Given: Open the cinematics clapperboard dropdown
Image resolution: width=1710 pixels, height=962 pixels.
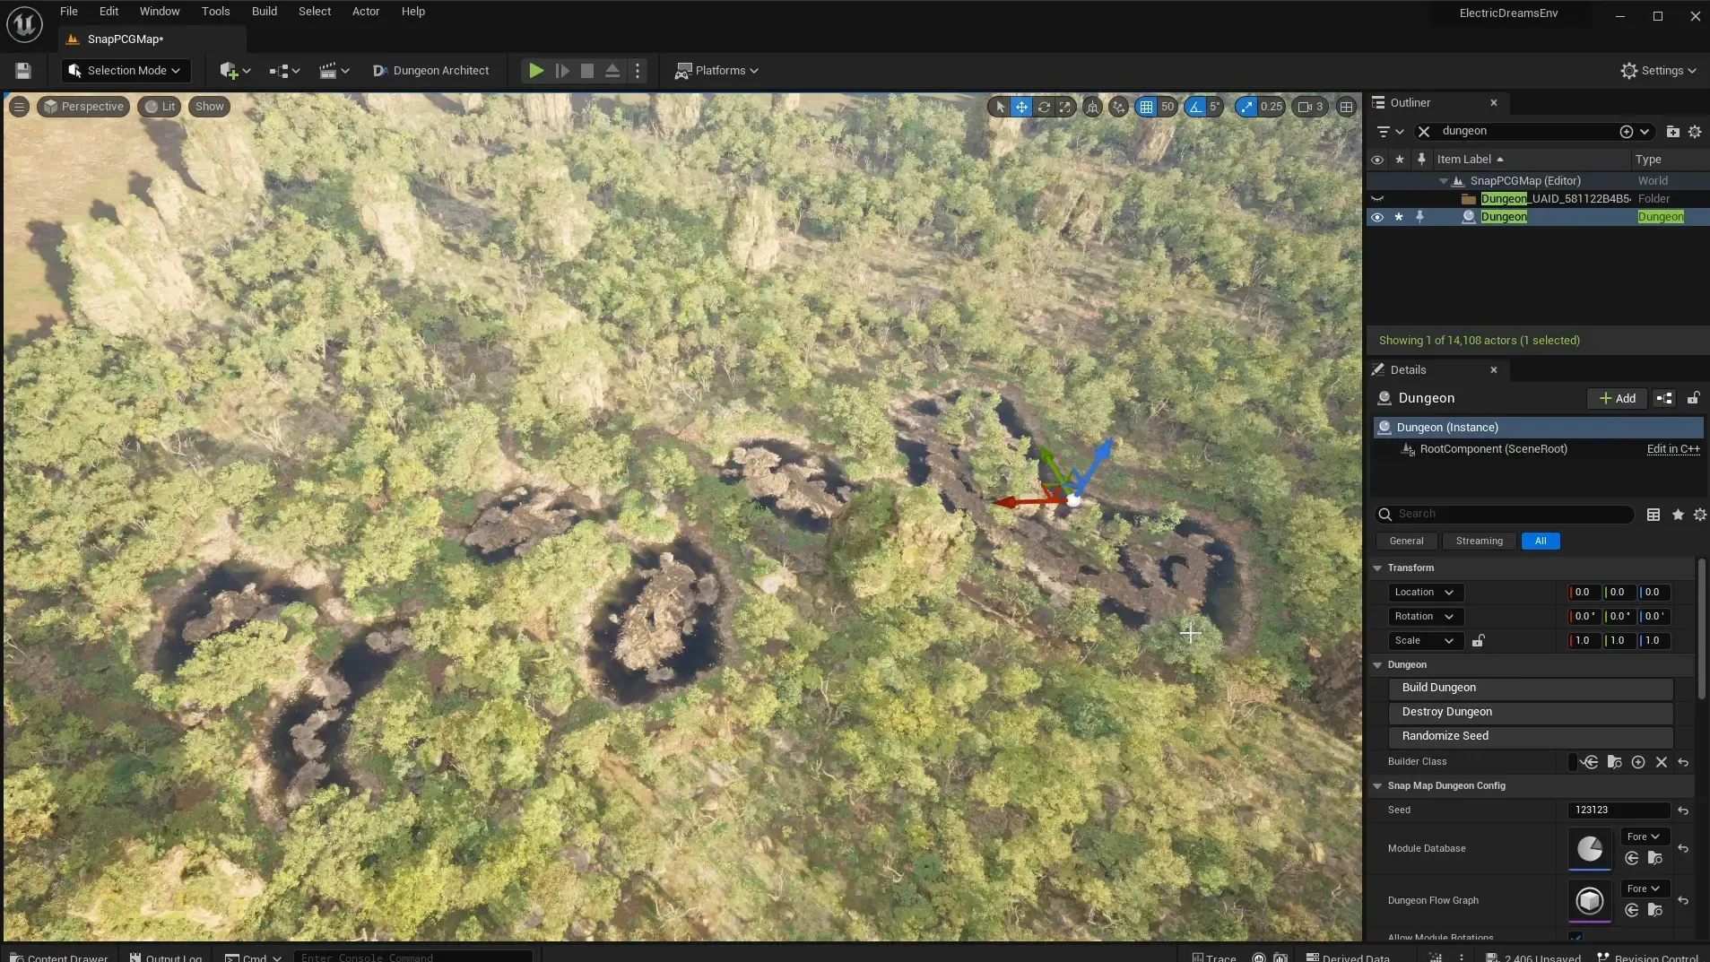Looking at the screenshot, I should [334, 71].
